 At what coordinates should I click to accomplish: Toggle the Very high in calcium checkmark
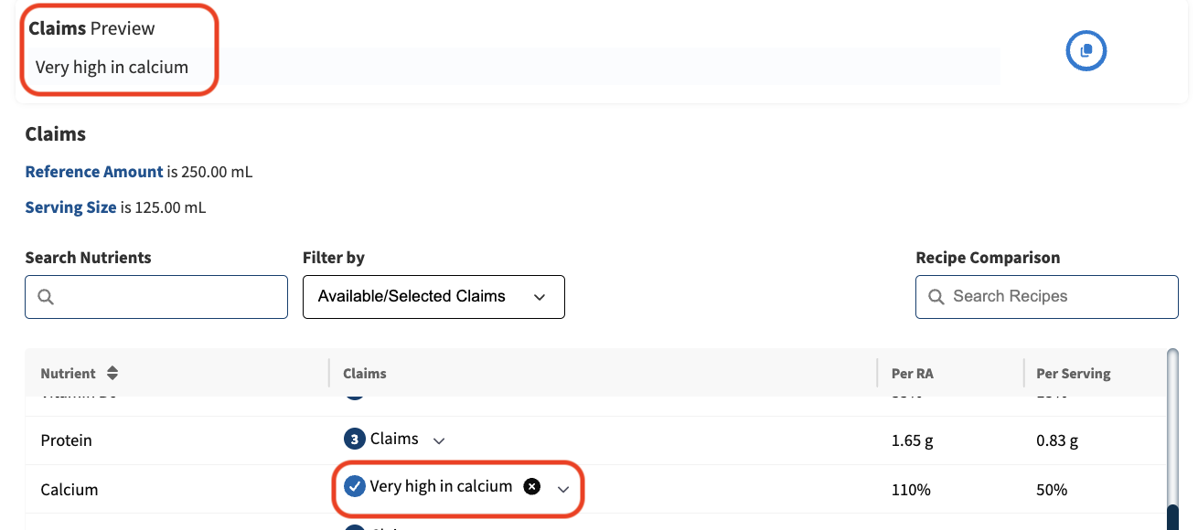[x=355, y=487]
